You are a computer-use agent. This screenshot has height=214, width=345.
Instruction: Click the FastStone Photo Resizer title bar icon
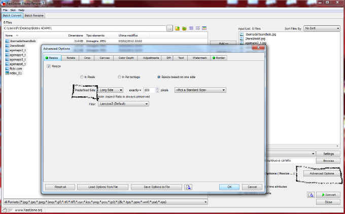point(4,4)
